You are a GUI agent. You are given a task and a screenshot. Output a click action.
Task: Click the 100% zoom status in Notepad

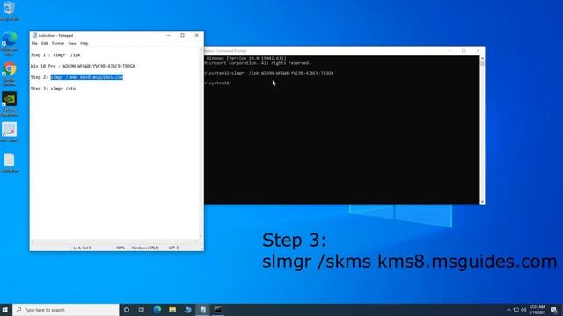click(121, 248)
